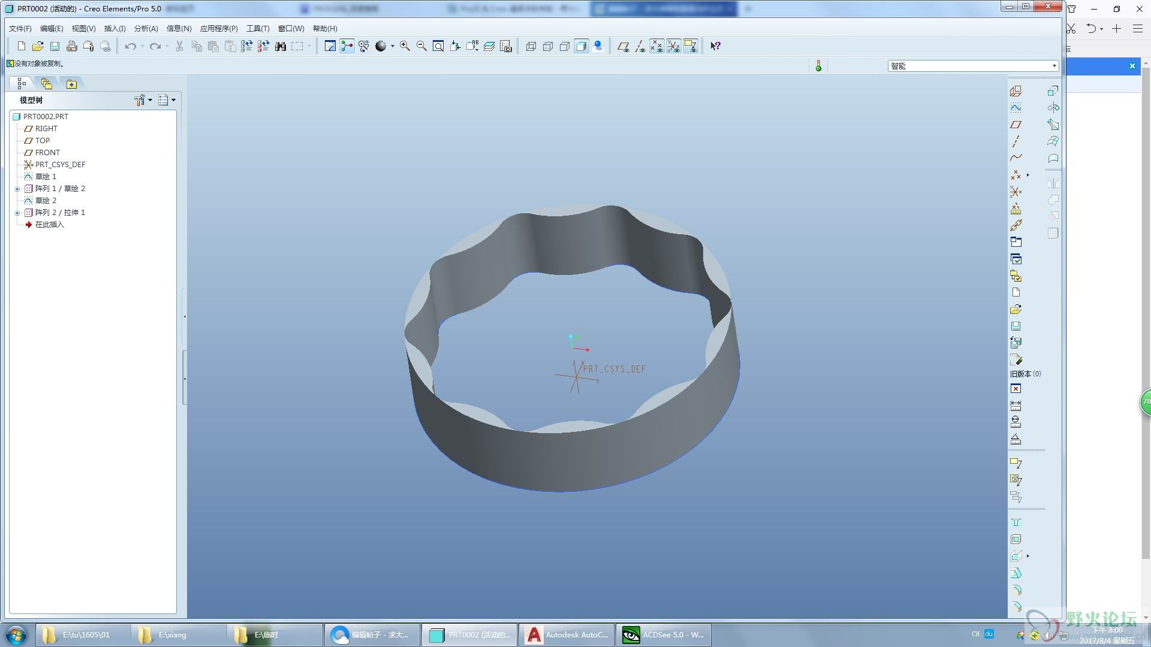
Task: Select the FRONT datum plane in the tree
Action: pos(47,153)
